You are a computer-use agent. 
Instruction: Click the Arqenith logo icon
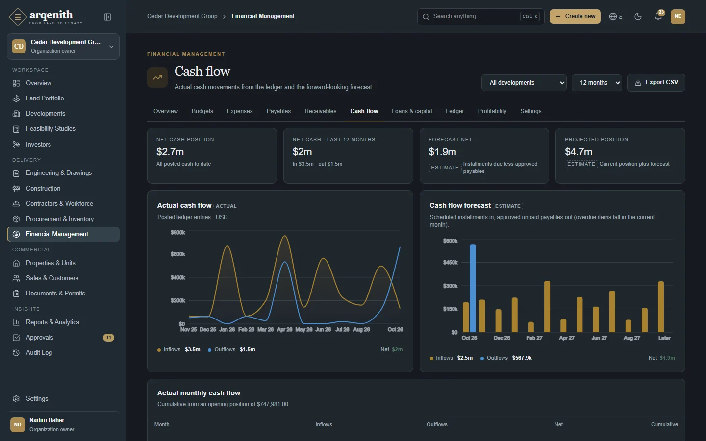[x=18, y=17]
